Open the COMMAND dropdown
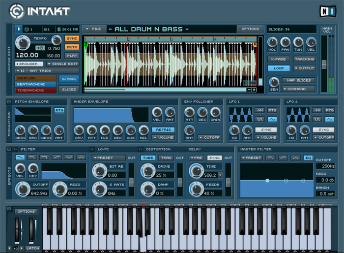The image size is (344, 253). point(299,89)
